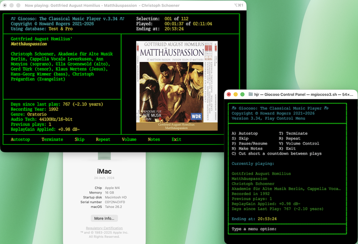Click Exit in the Now Playing footer

tap(176, 139)
